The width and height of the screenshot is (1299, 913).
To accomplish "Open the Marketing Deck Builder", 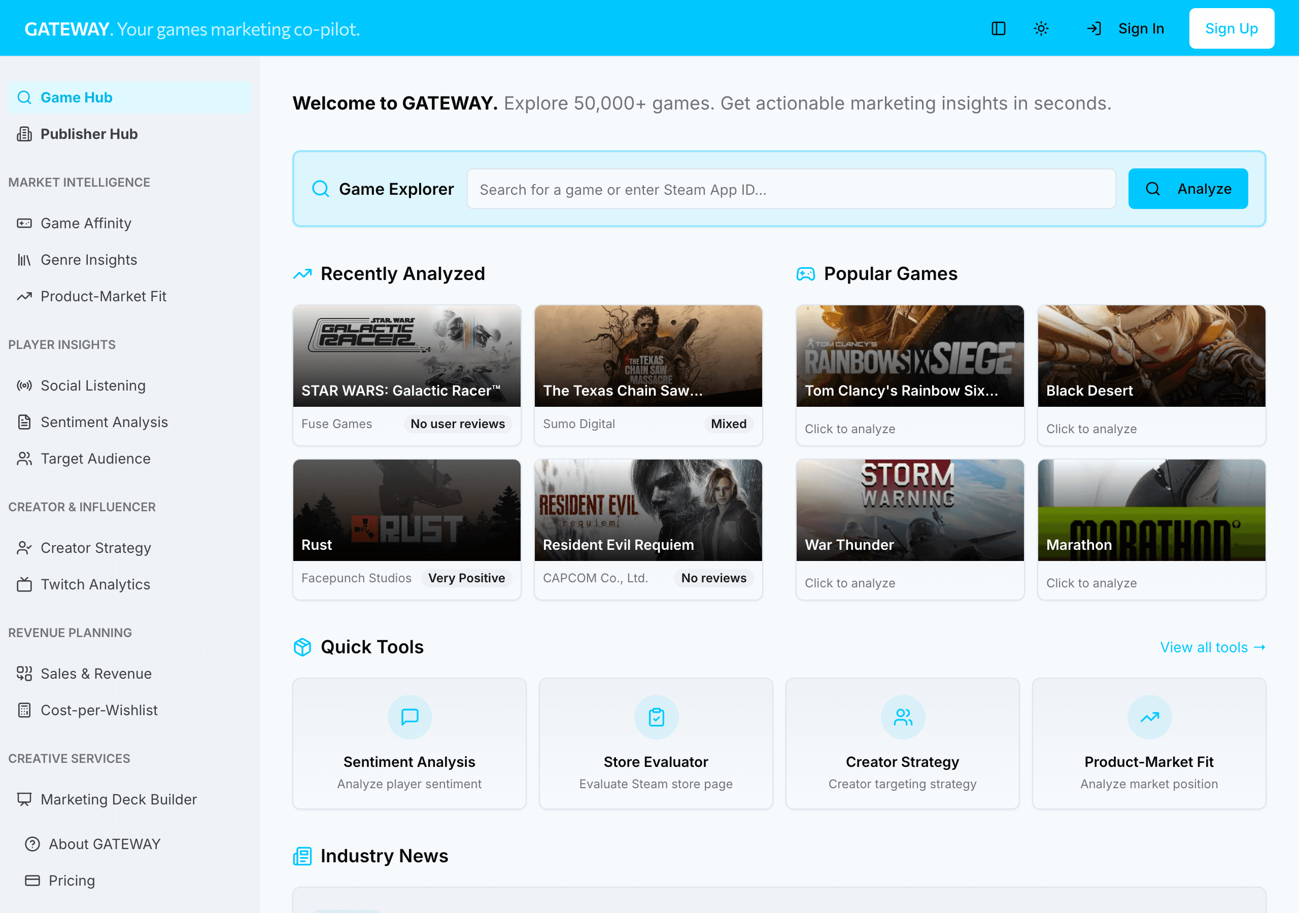I will (x=118, y=799).
